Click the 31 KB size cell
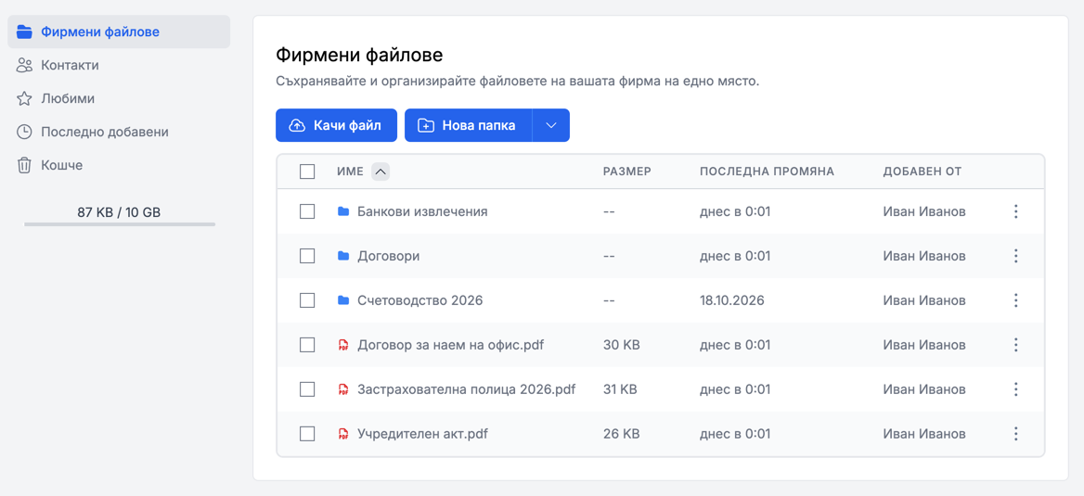The width and height of the screenshot is (1084, 496). pyautogui.click(x=619, y=389)
